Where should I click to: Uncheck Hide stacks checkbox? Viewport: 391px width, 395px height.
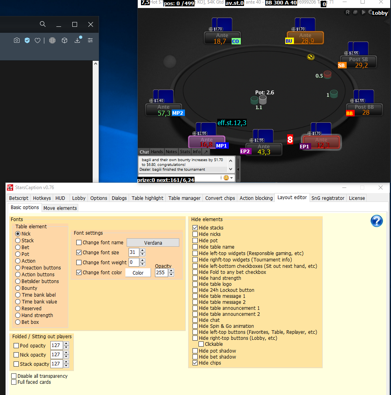[195, 228]
